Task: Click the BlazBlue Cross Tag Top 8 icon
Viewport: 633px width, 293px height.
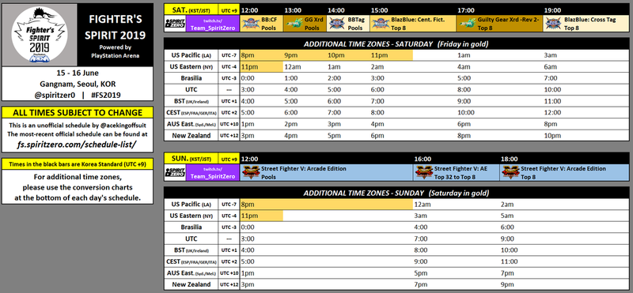Action: point(553,24)
